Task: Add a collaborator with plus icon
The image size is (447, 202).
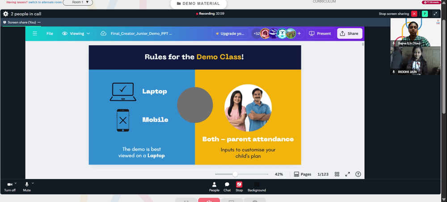Action: tap(299, 34)
